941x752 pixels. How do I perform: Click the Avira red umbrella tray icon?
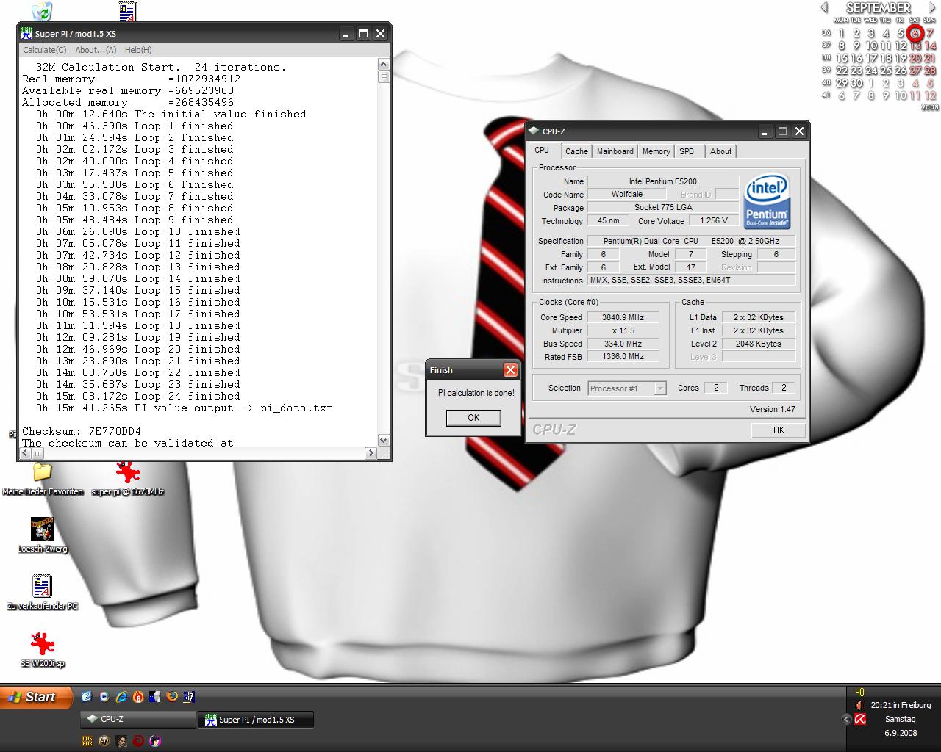[x=860, y=719]
